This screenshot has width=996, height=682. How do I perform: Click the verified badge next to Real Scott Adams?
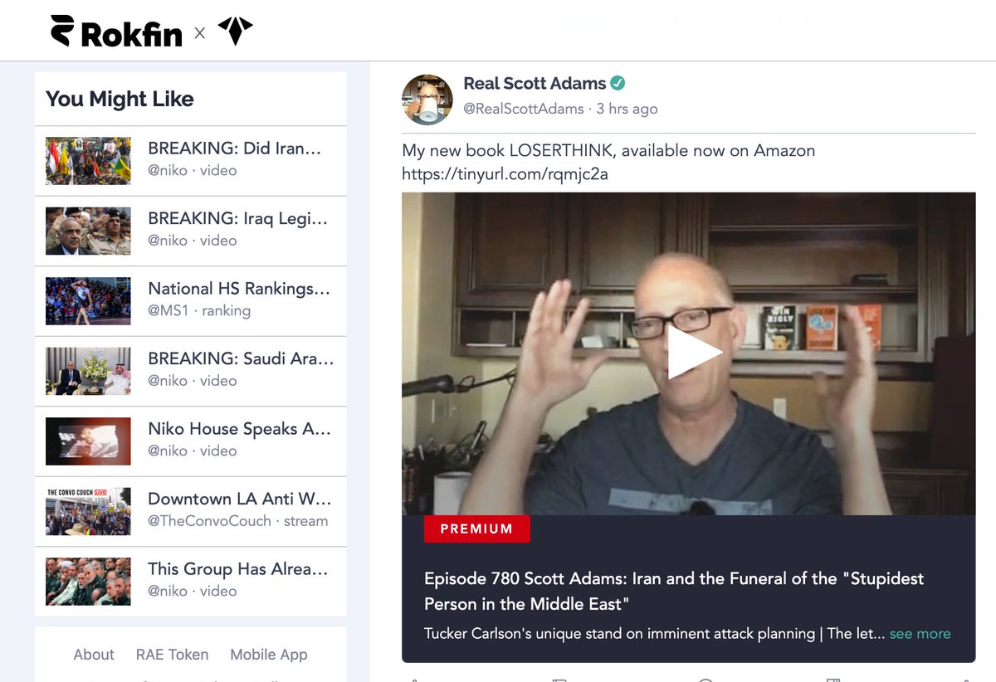click(618, 83)
